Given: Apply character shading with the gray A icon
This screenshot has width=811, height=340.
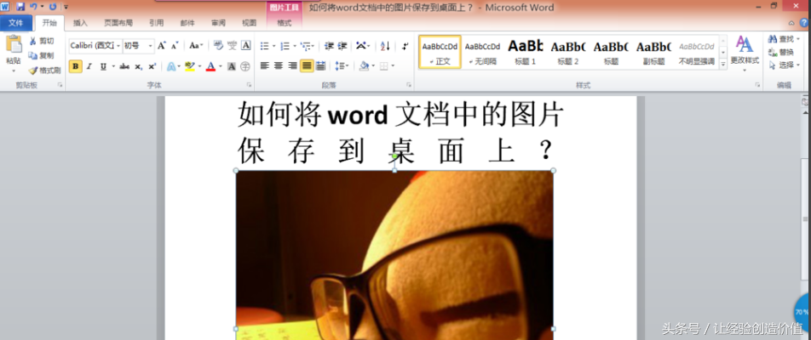Looking at the screenshot, I should pyautogui.click(x=232, y=66).
